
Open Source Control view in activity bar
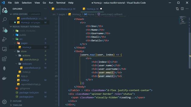click(5, 30)
